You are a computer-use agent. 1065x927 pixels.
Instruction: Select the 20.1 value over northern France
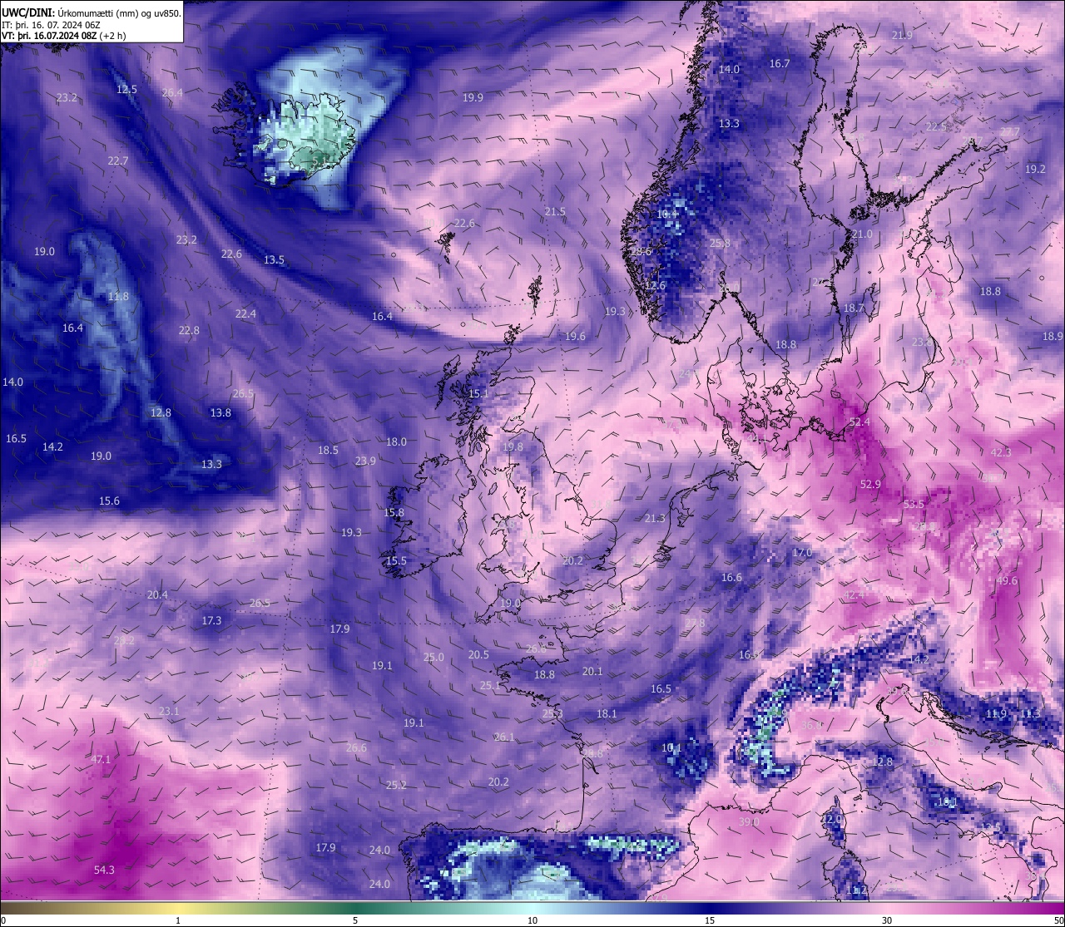point(592,671)
